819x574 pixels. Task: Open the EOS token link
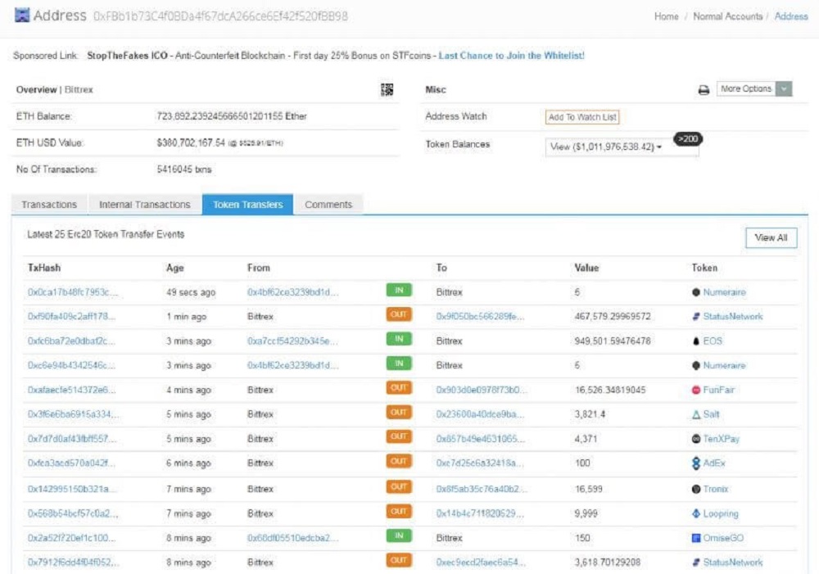(713, 341)
